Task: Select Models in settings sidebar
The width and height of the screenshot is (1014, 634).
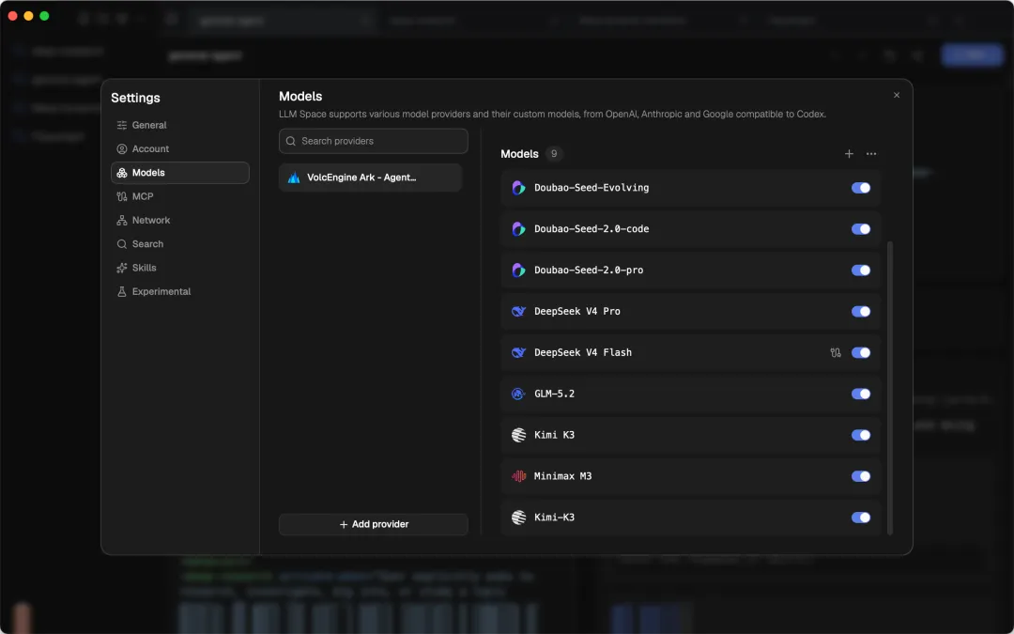Action: coord(179,173)
